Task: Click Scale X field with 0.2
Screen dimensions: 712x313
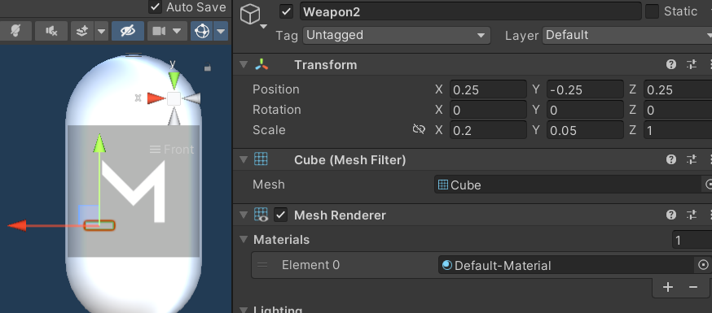Action: (x=488, y=130)
